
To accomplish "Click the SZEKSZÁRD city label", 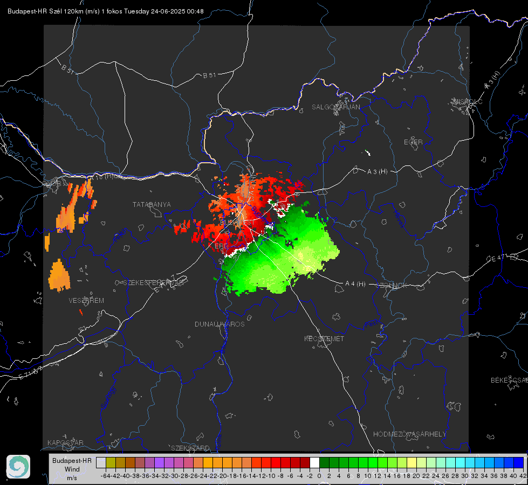I will click(190, 448).
